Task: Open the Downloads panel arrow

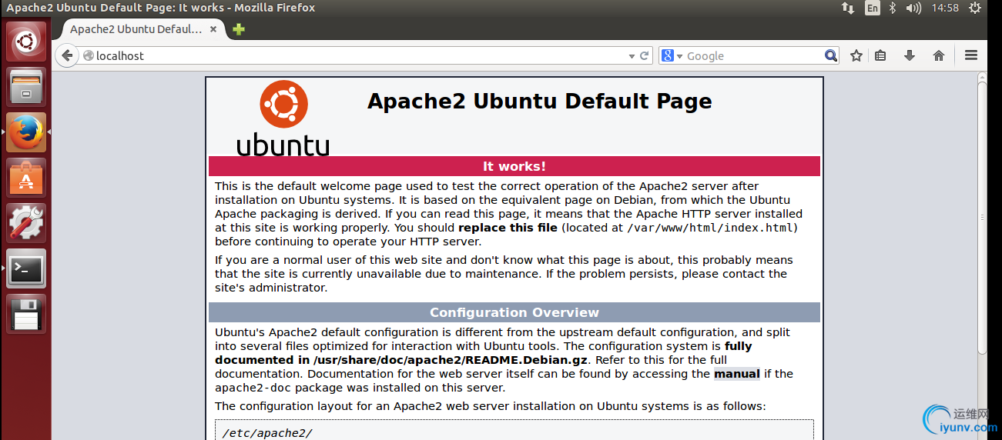Action: pyautogui.click(x=910, y=55)
